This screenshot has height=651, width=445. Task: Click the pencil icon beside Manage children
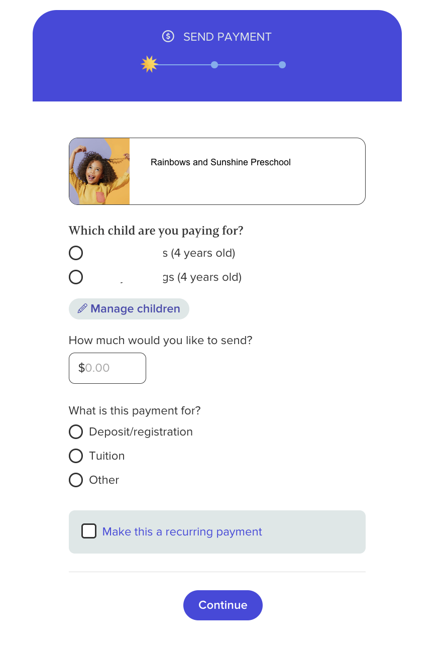click(82, 308)
